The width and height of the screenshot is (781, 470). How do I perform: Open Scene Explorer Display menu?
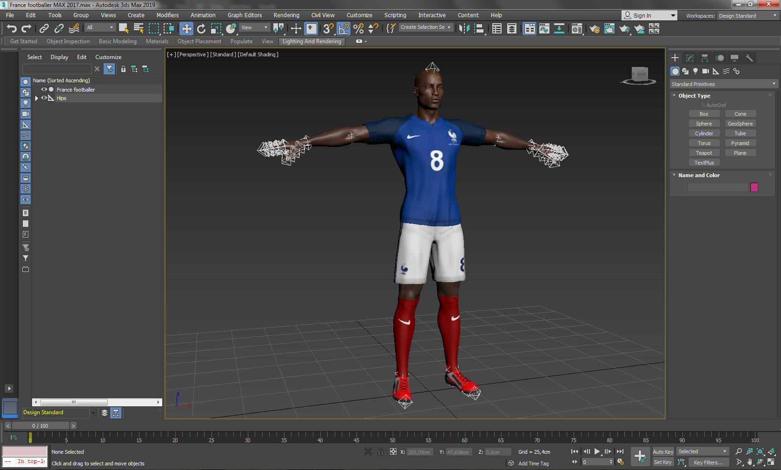[60, 57]
